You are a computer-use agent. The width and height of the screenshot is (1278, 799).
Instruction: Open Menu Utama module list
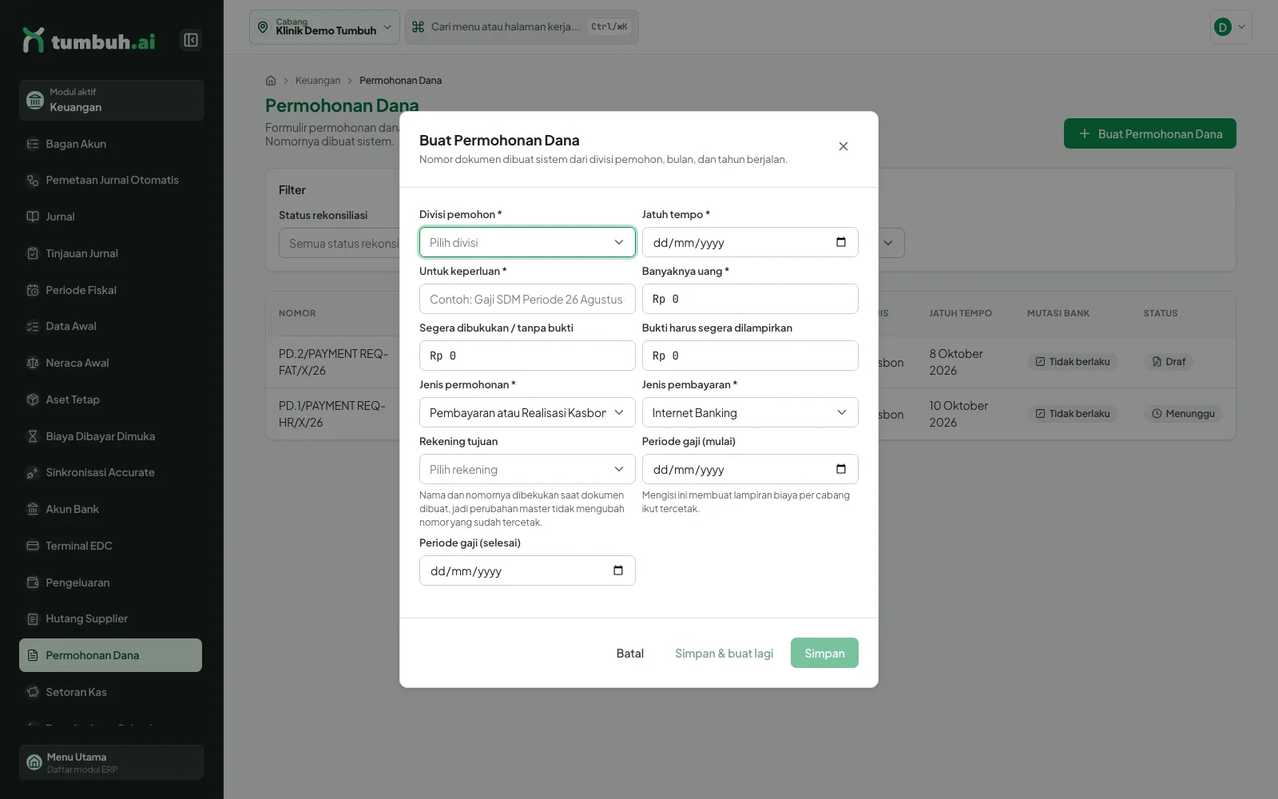point(111,762)
